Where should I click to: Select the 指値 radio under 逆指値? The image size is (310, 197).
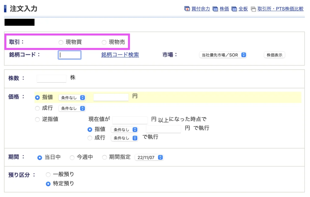(90, 130)
